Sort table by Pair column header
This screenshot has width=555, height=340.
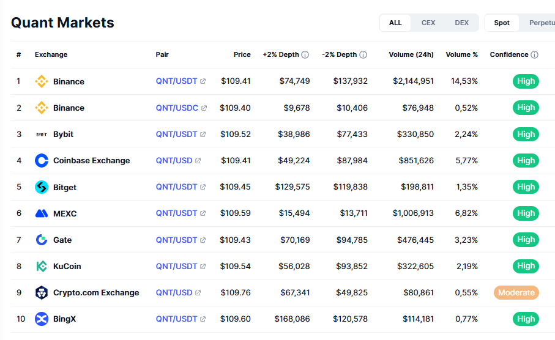(162, 54)
